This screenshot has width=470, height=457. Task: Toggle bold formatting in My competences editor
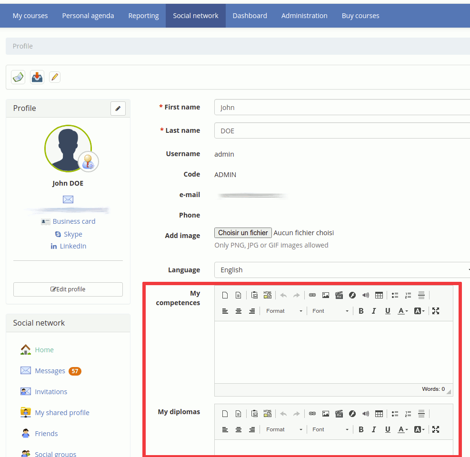[x=360, y=311]
